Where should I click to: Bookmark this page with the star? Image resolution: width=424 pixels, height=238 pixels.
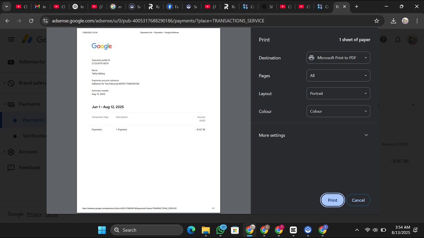[x=377, y=21]
